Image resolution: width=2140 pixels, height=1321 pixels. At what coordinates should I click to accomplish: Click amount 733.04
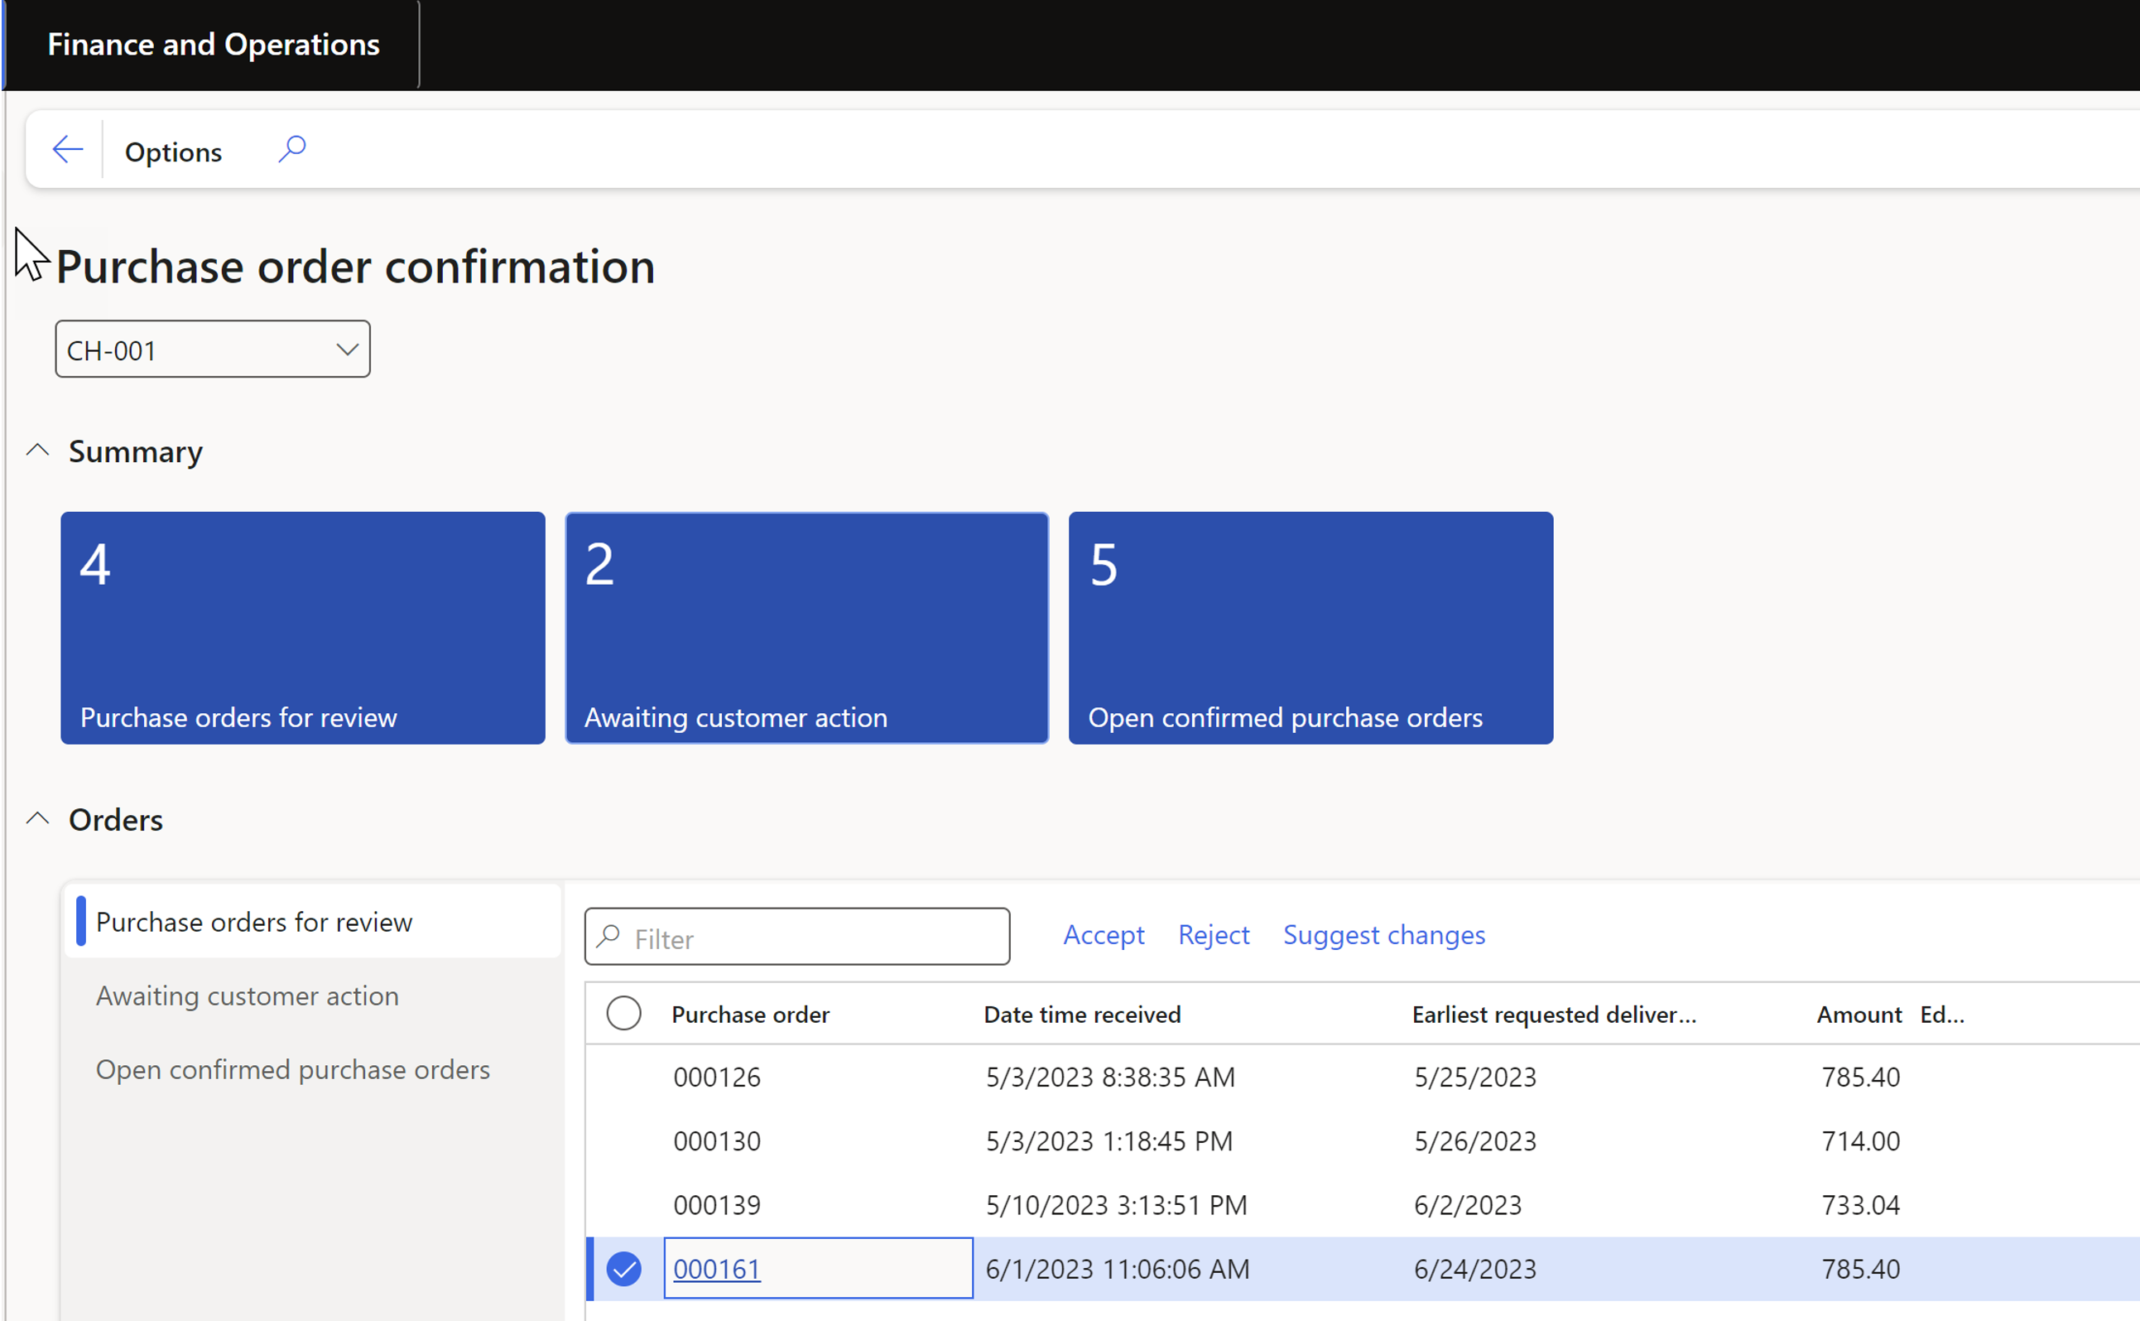(1861, 1205)
